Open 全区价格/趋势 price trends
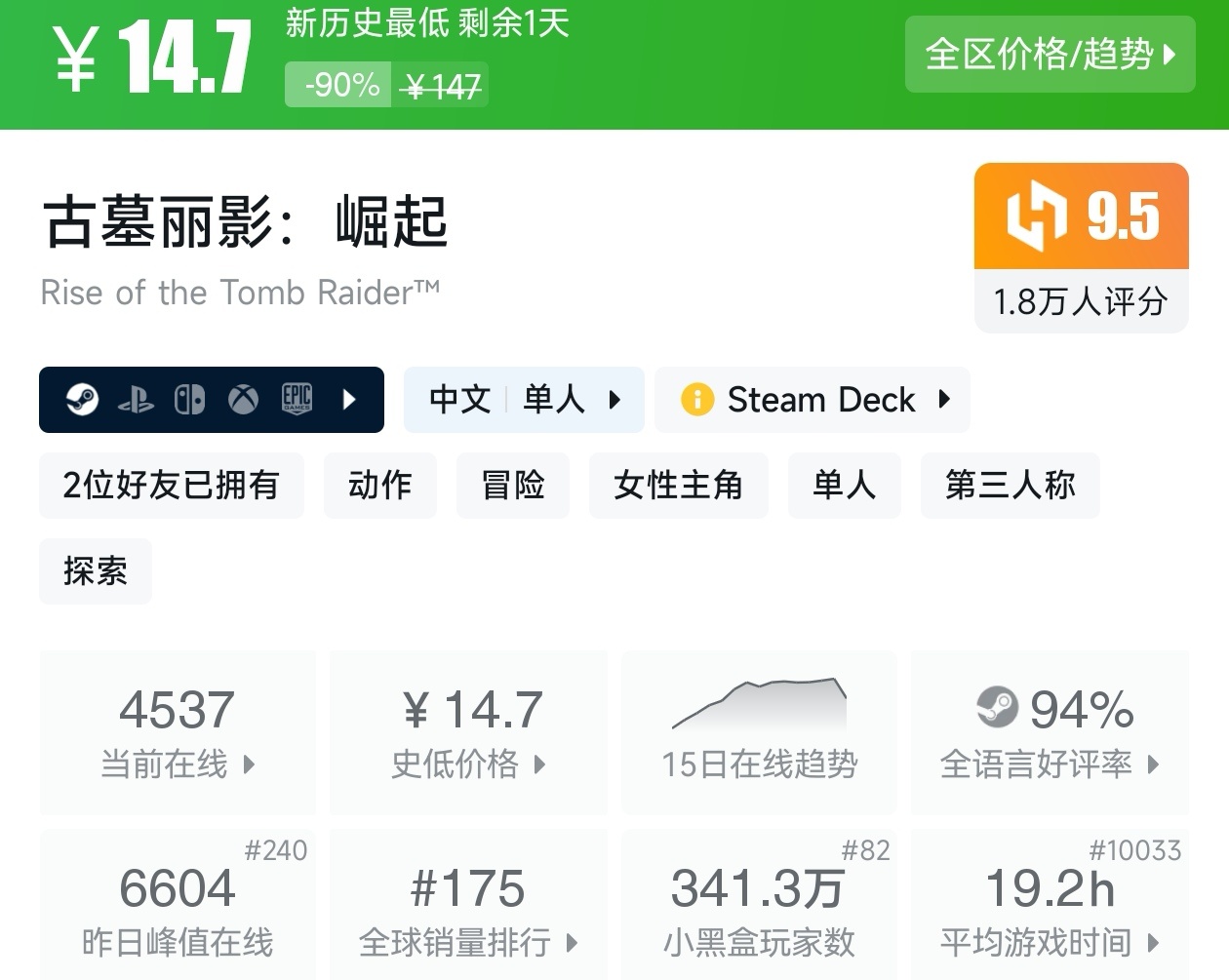1229x980 pixels. coord(1050,55)
